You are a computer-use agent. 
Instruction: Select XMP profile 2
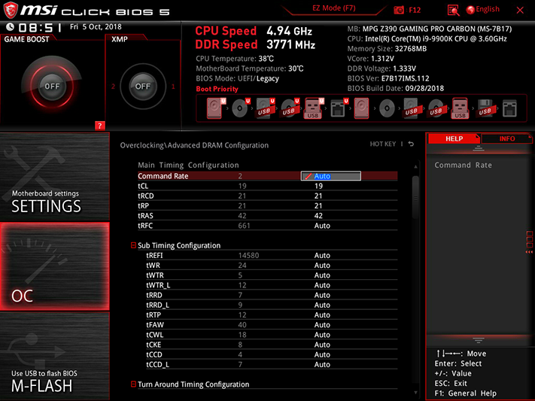[114, 87]
